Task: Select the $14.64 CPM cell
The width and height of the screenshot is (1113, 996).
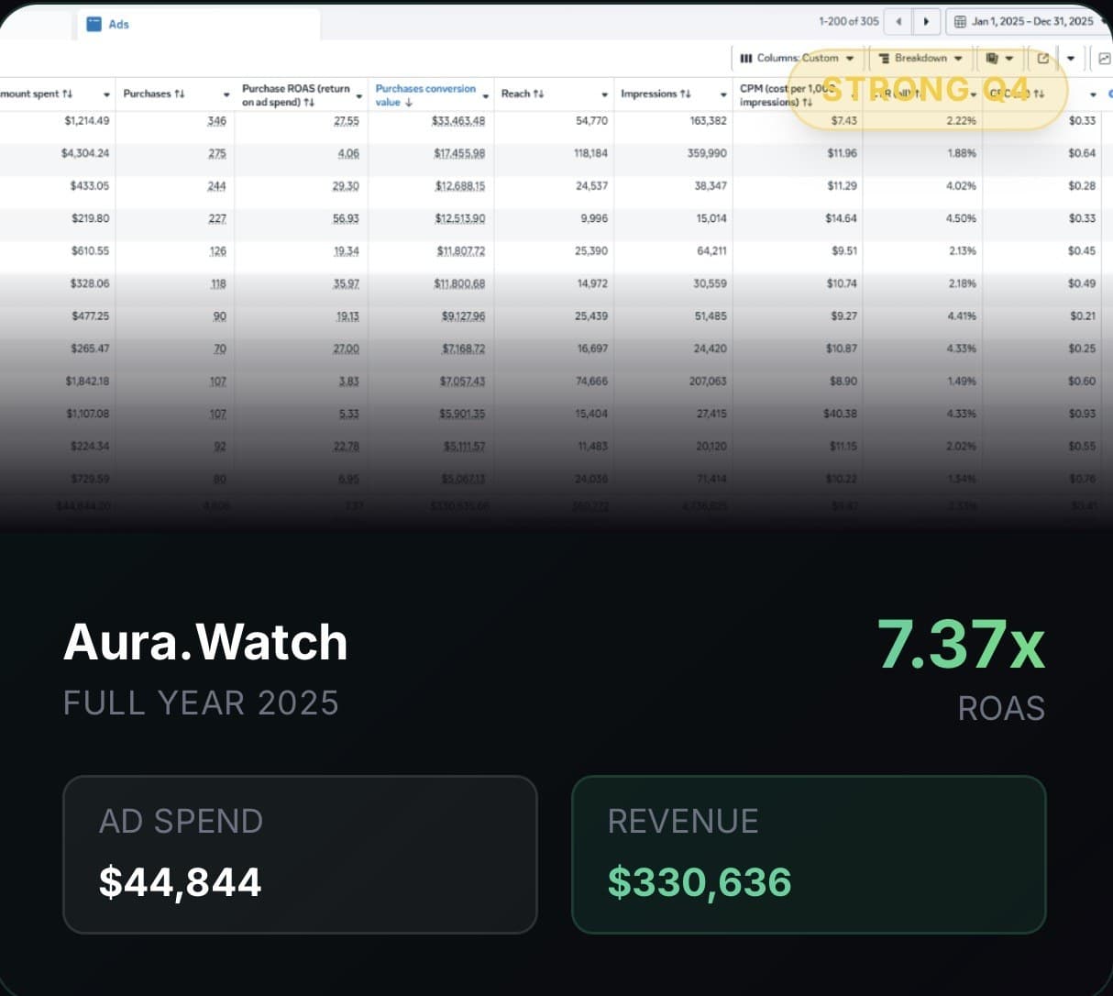Action: [842, 218]
